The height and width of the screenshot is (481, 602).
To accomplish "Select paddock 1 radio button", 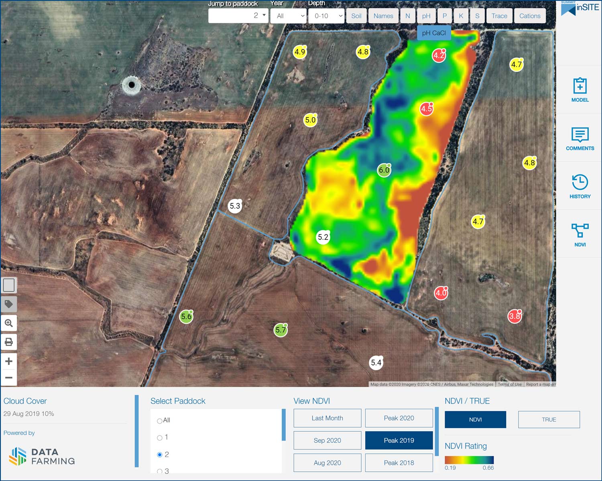I will coord(160,438).
